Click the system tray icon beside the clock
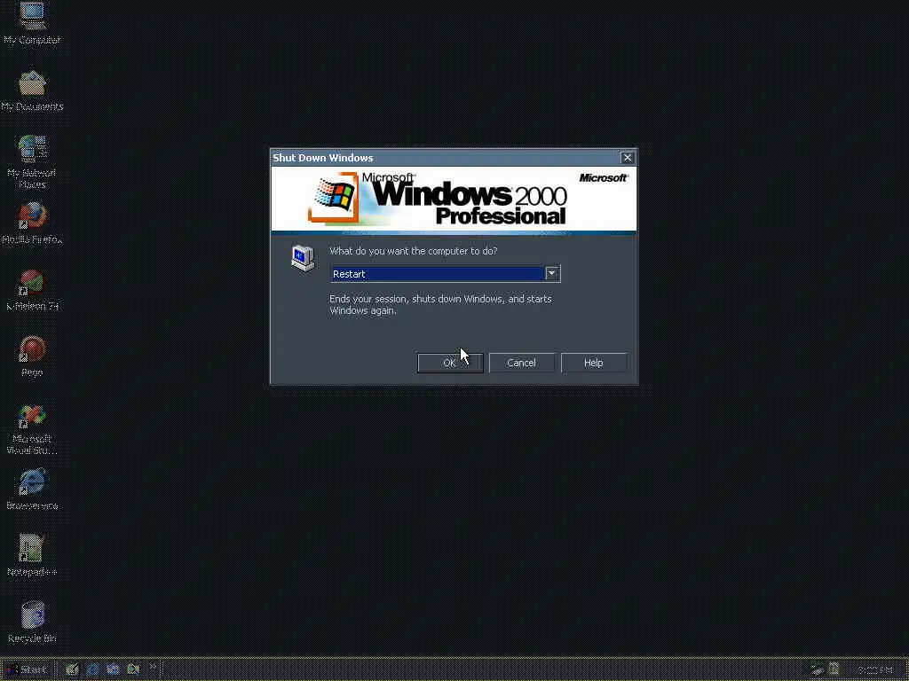Viewport: 909px width, 681px height. tap(834, 670)
